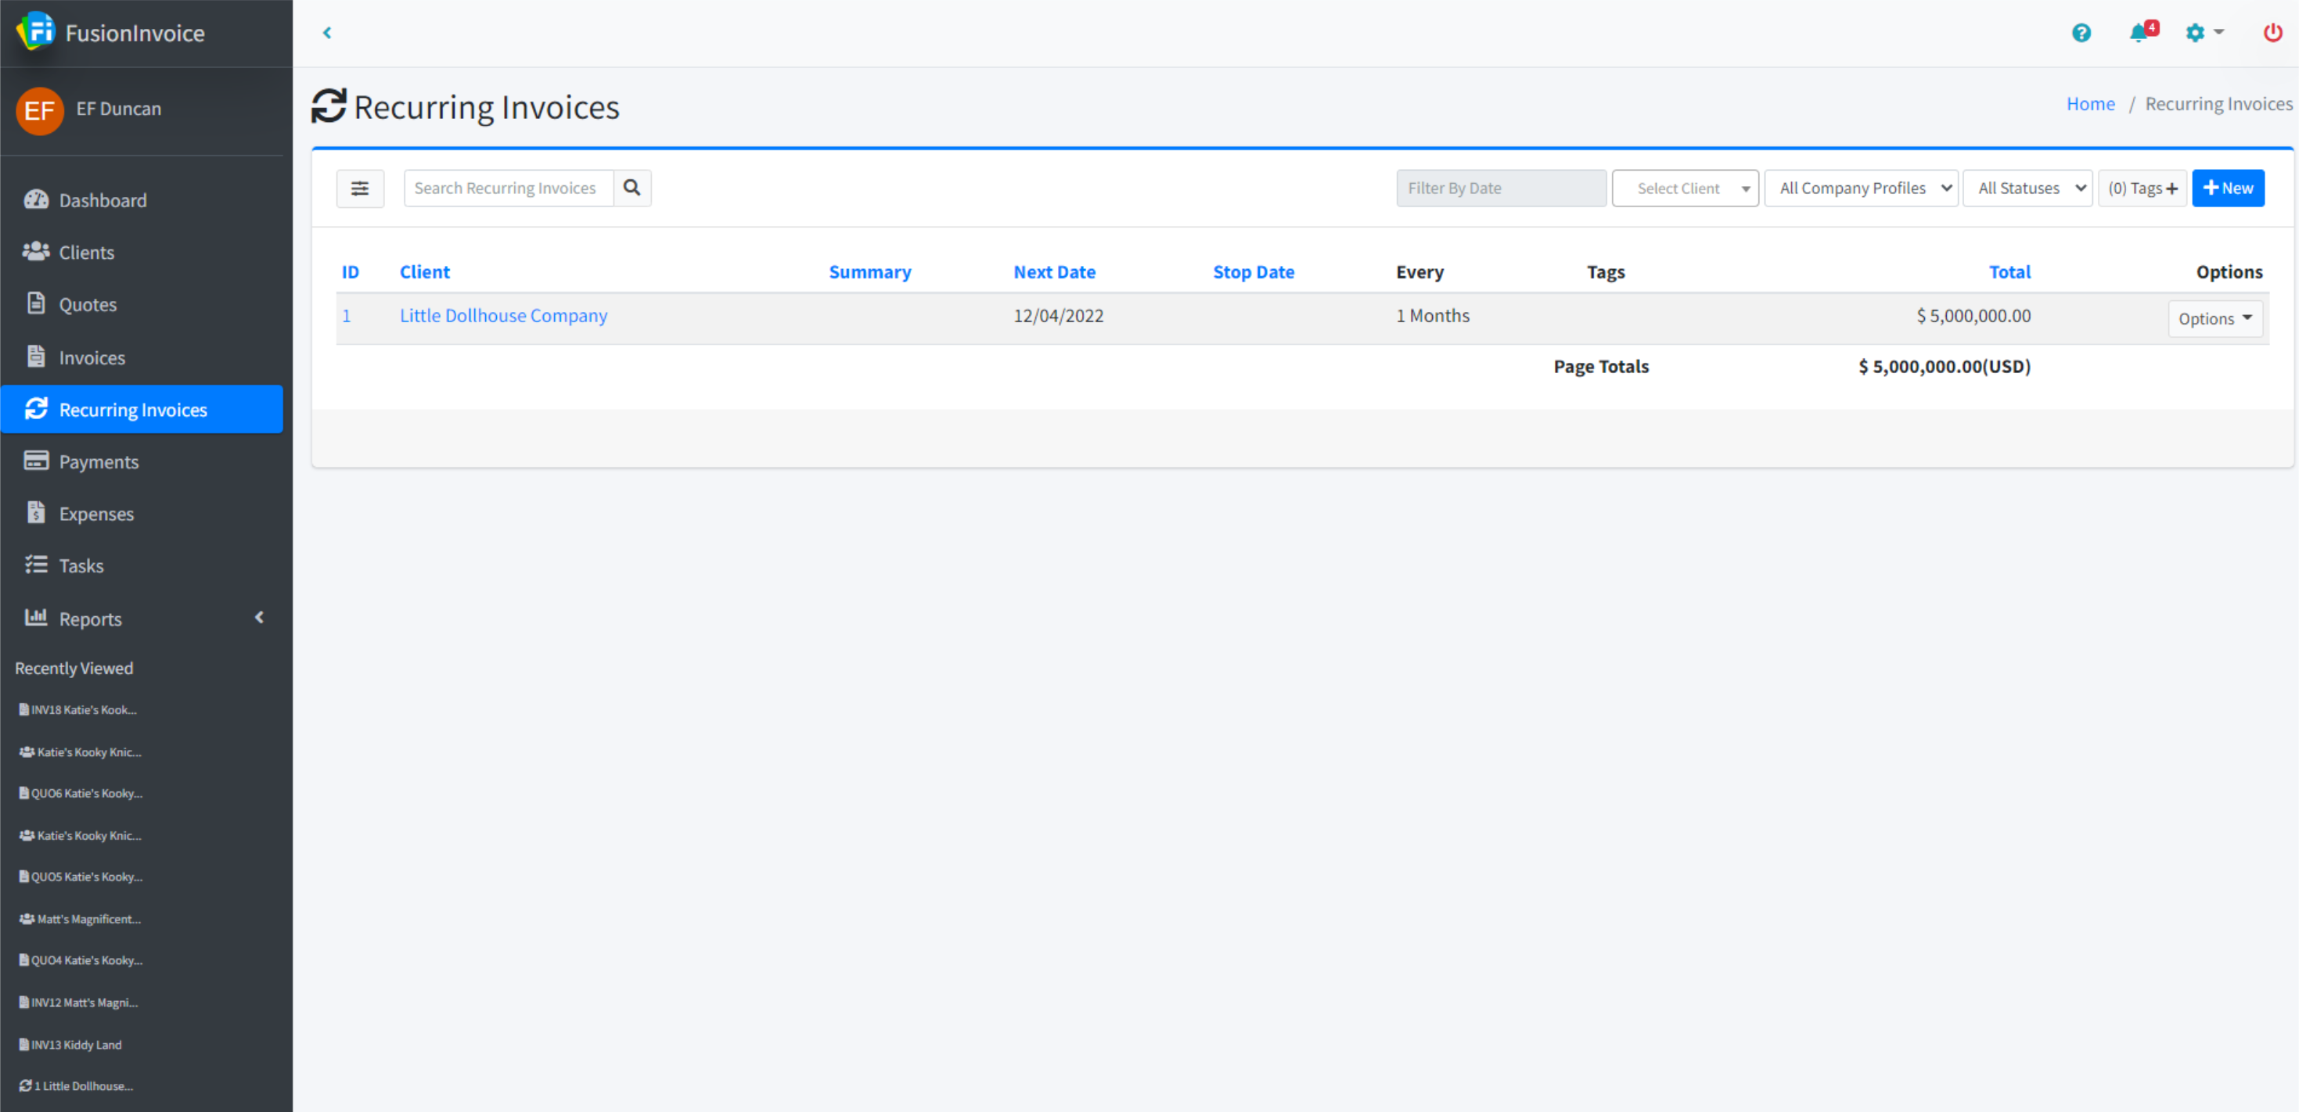Expand the row Options dropdown
The image size is (2299, 1112).
[2214, 318]
